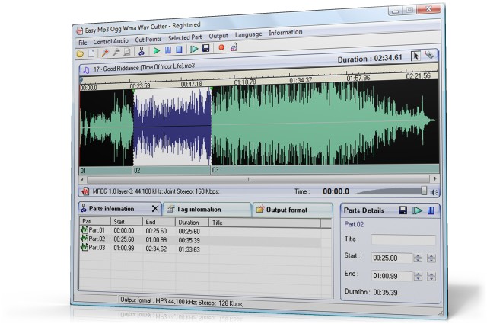487x324 pixels.
Task: Click the Title input field
Action: [403, 239]
